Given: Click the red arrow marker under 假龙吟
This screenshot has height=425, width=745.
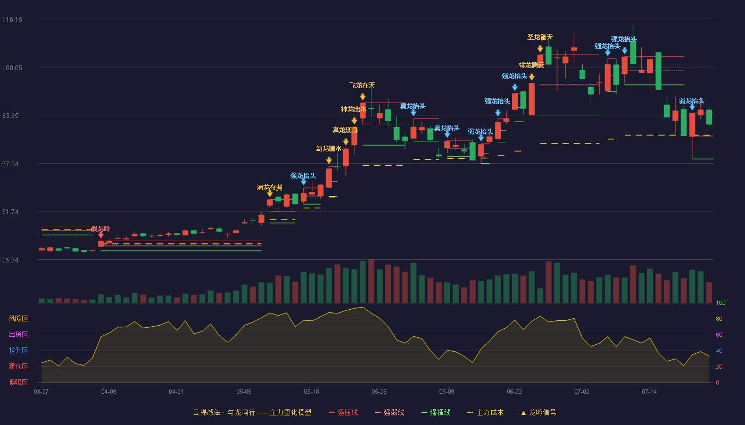Looking at the screenshot, I should [101, 235].
